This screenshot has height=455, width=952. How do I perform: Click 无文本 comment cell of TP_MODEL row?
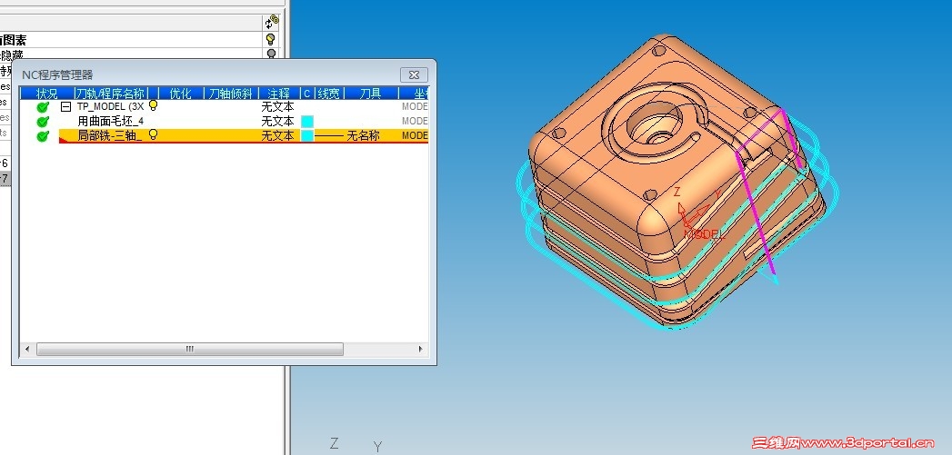tap(277, 106)
